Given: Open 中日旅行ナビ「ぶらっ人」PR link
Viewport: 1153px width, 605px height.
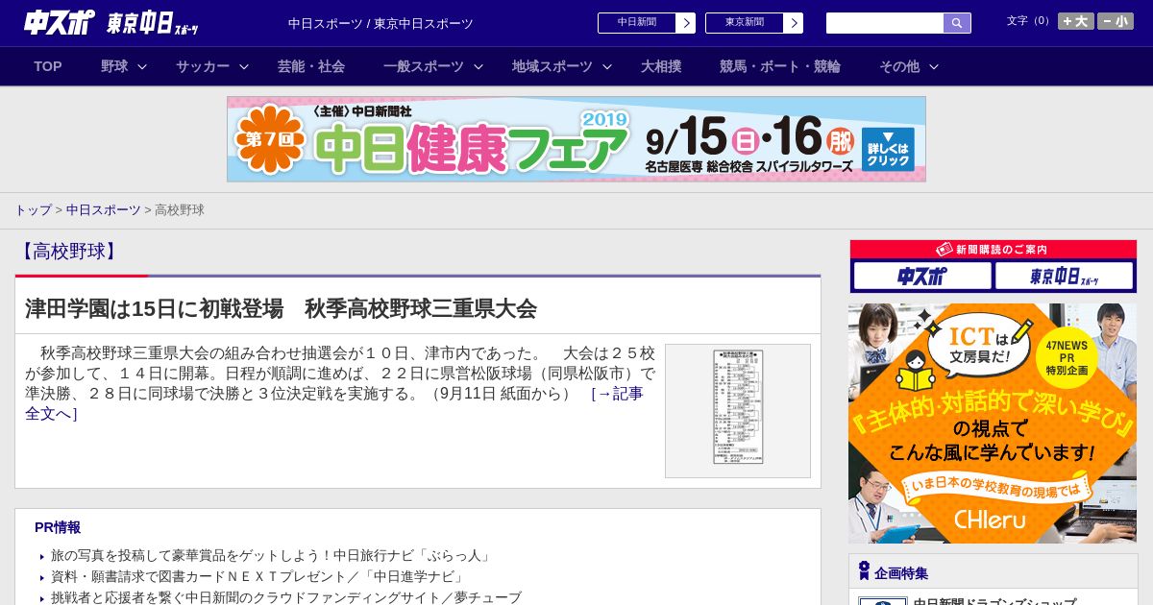Looking at the screenshot, I should click(x=272, y=556).
